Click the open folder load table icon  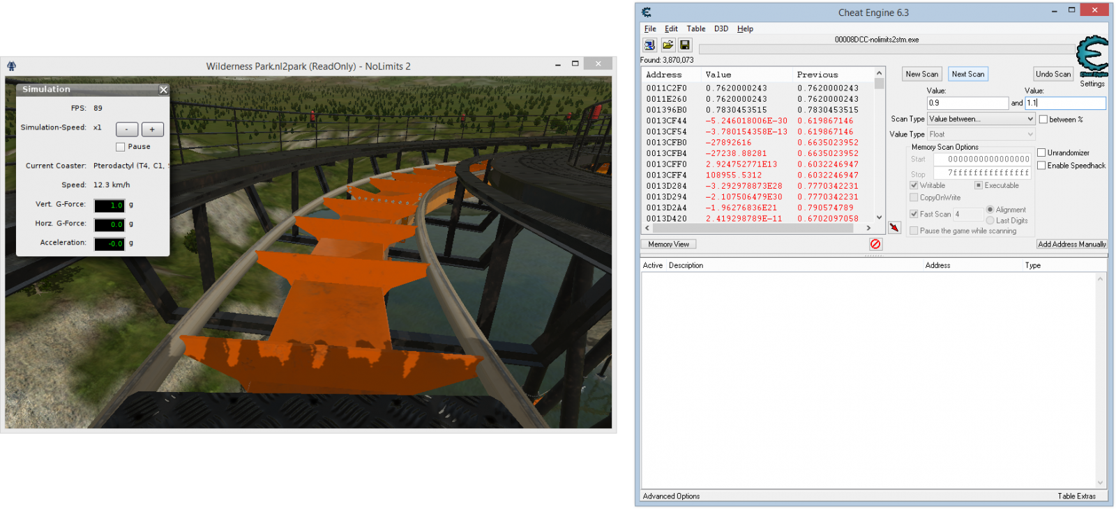point(668,45)
